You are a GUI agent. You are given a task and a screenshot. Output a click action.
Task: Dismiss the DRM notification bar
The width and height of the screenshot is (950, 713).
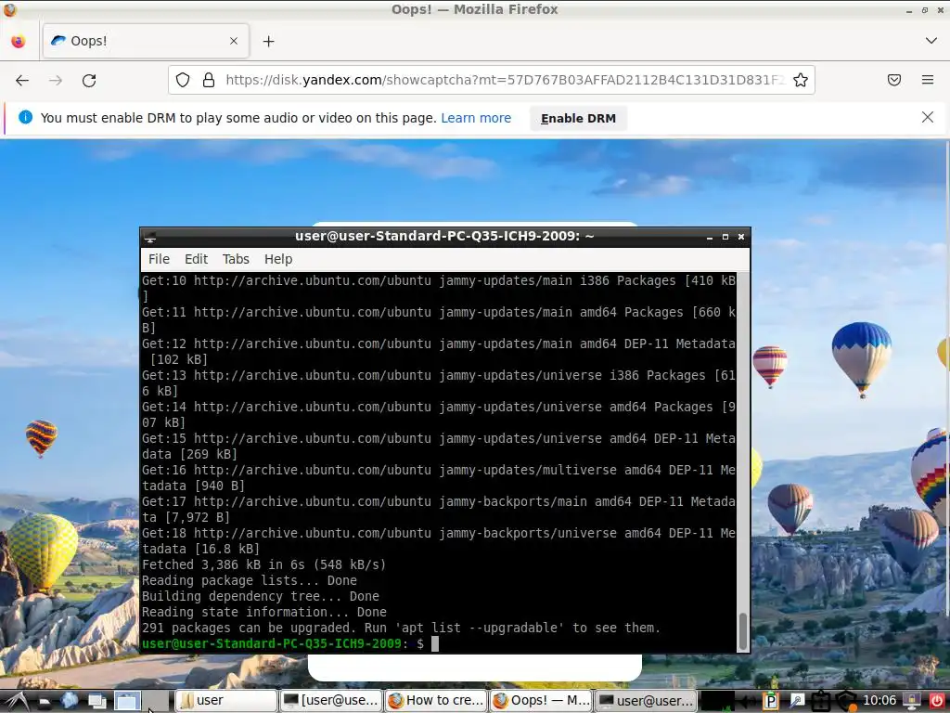(x=928, y=117)
